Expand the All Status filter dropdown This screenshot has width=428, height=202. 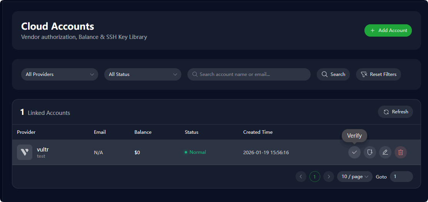(143, 74)
